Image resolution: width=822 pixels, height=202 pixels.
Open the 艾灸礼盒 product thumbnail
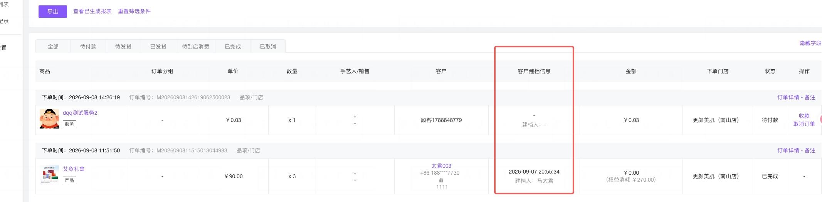49,175
